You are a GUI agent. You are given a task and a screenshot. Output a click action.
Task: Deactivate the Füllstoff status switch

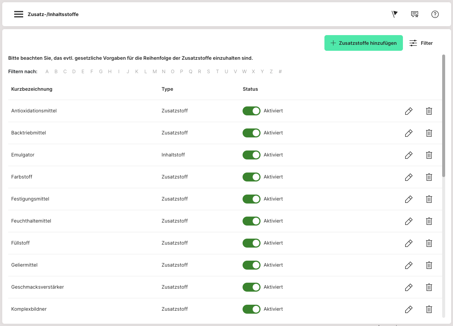pyautogui.click(x=252, y=243)
